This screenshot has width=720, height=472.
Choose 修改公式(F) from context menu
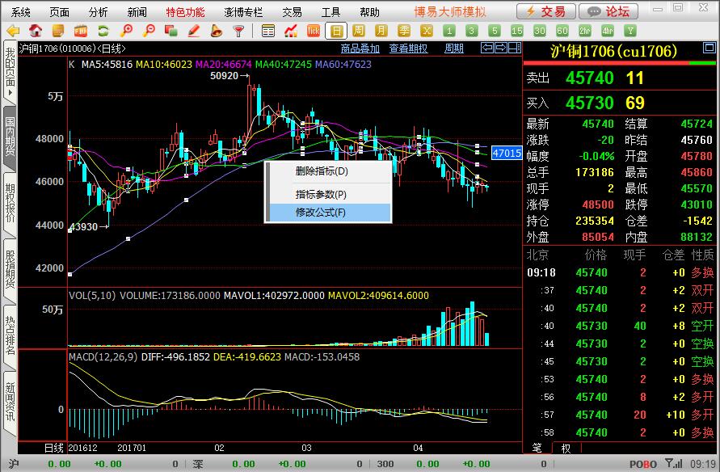click(x=320, y=213)
